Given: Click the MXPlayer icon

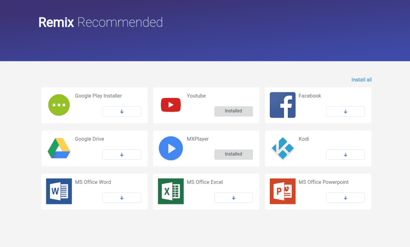Looking at the screenshot, I should click(x=171, y=148).
